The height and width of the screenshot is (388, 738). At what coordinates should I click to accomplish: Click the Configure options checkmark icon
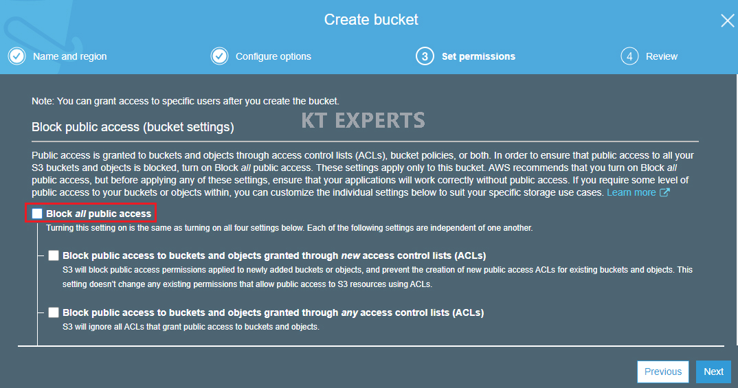click(x=219, y=56)
